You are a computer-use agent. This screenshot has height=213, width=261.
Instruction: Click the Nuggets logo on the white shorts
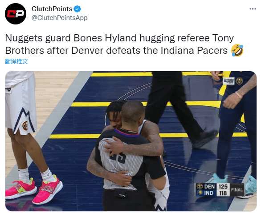[x=25, y=125]
